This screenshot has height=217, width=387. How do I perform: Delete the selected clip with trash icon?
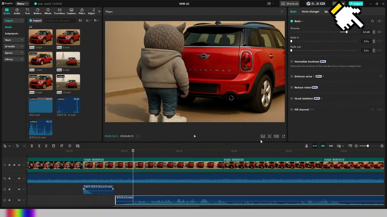coord(54,146)
